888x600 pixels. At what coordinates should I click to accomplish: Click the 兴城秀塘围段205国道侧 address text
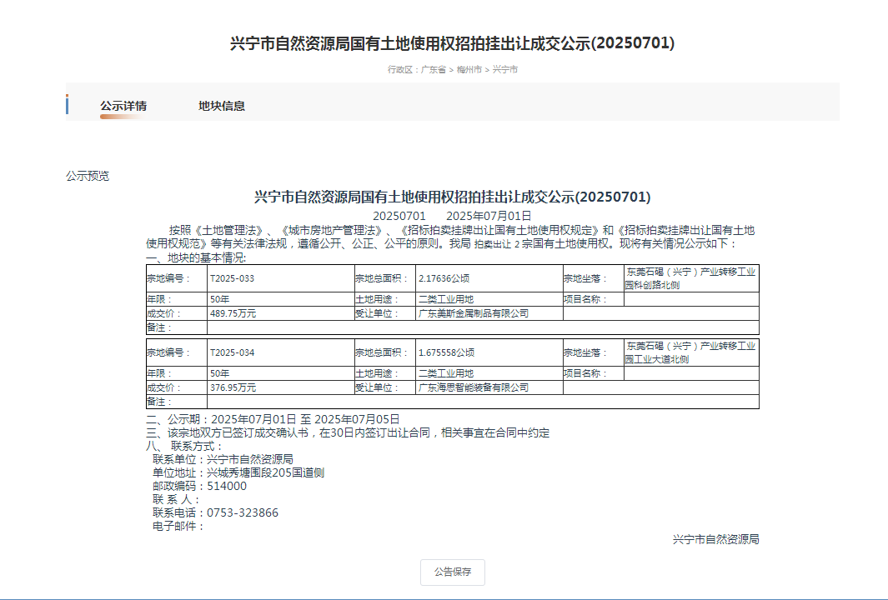pos(265,472)
